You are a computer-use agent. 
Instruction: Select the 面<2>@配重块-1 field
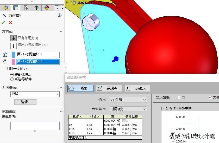click(x=38, y=62)
